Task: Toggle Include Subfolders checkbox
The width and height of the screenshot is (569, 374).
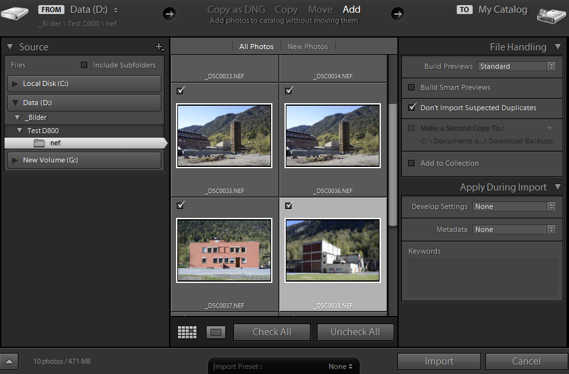Action: 84,65
